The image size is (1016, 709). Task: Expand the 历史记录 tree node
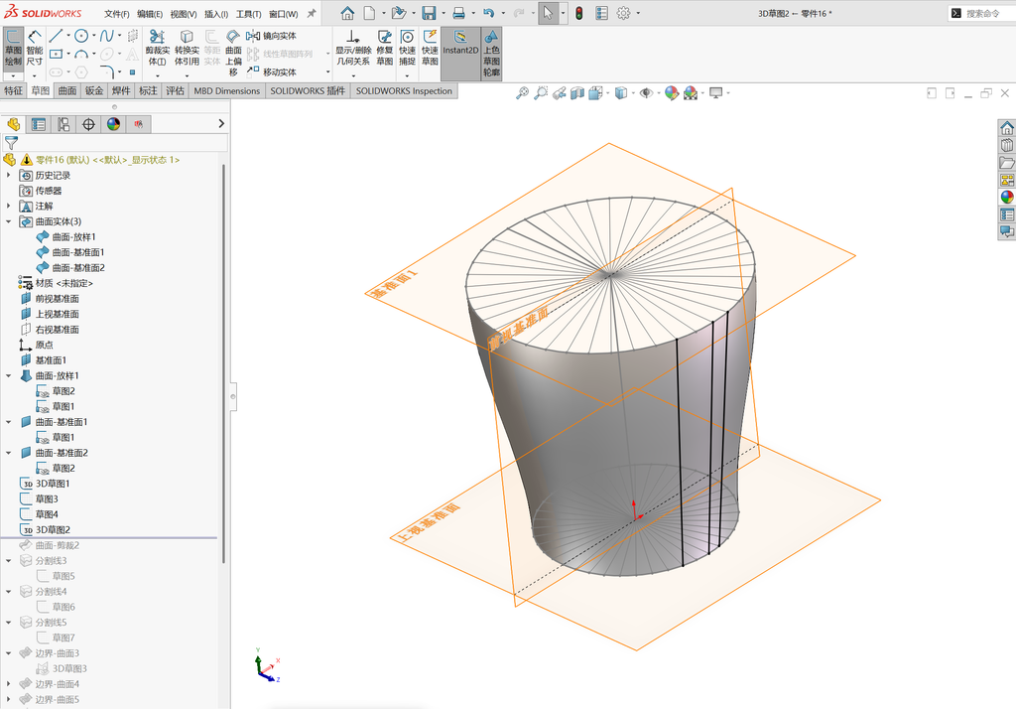8,175
